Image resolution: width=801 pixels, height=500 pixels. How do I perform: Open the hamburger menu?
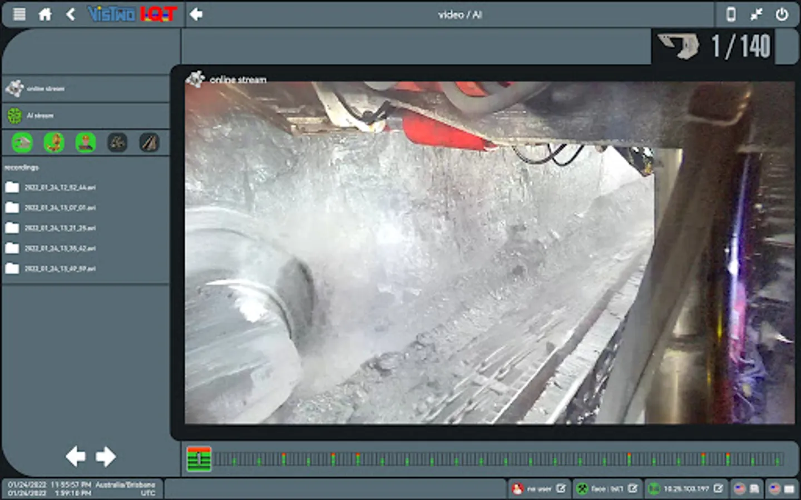19,14
